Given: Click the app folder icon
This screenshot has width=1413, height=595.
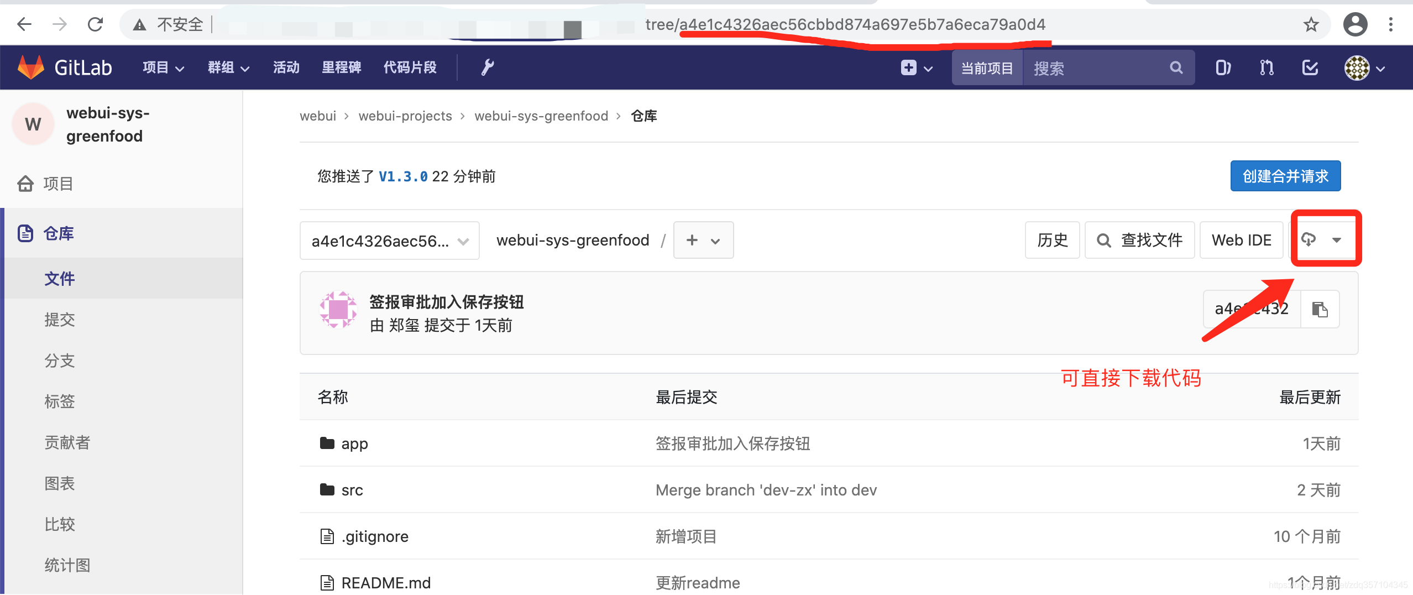Looking at the screenshot, I should point(327,443).
